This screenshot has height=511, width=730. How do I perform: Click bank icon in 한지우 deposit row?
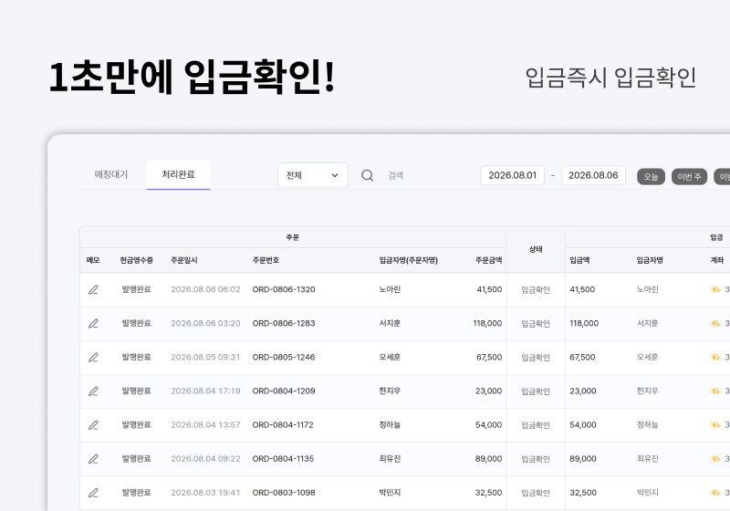(715, 391)
